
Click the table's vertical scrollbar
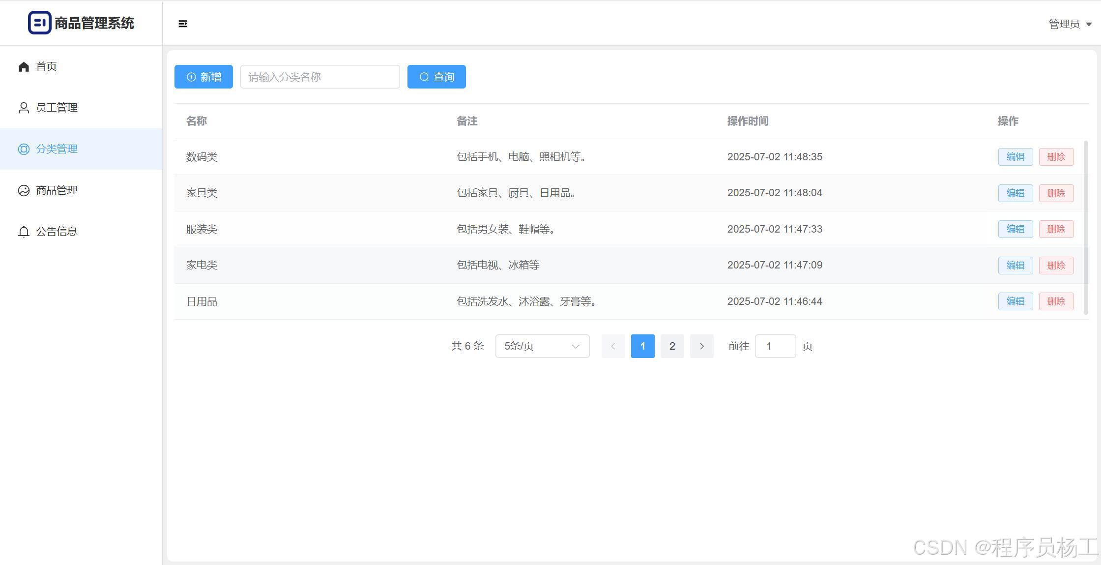[1086, 228]
